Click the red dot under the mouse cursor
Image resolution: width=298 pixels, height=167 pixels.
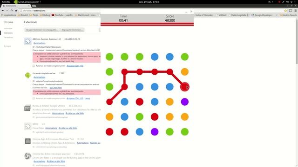click(185, 87)
